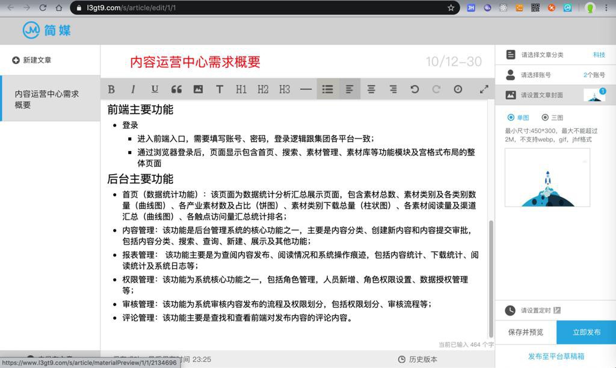Image resolution: width=616 pixels, height=368 pixels.
Task: Open the JH browser extension
Action: click(x=470, y=8)
